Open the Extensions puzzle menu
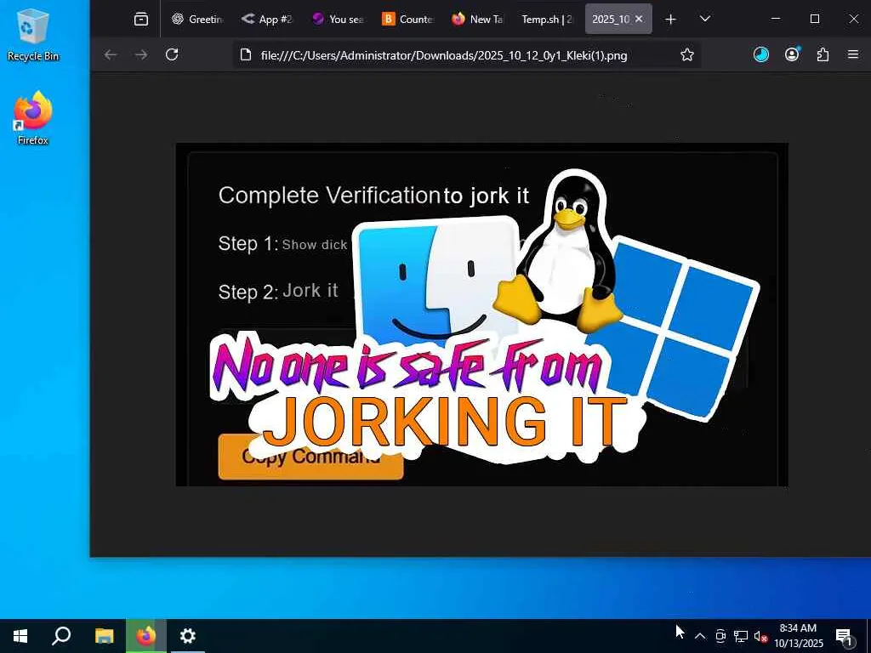 tap(823, 54)
